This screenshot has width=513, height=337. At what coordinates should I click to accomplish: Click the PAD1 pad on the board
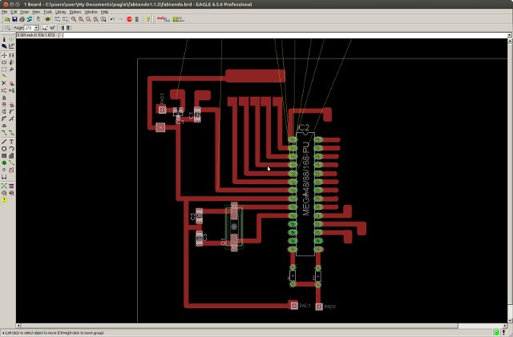[294, 305]
